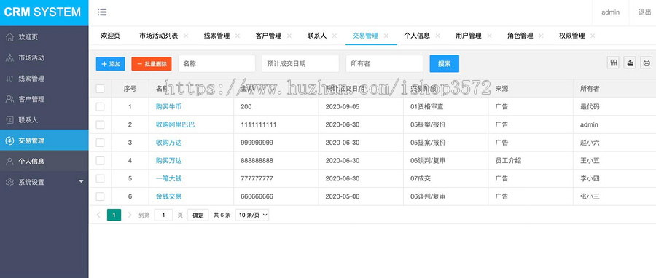Focus the 所有者 search field
This screenshot has width=656, height=278.
pyautogui.click(x=384, y=63)
